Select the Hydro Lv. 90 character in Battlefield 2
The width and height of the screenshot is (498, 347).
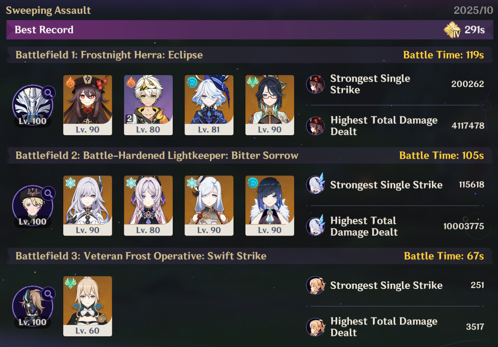(x=270, y=206)
